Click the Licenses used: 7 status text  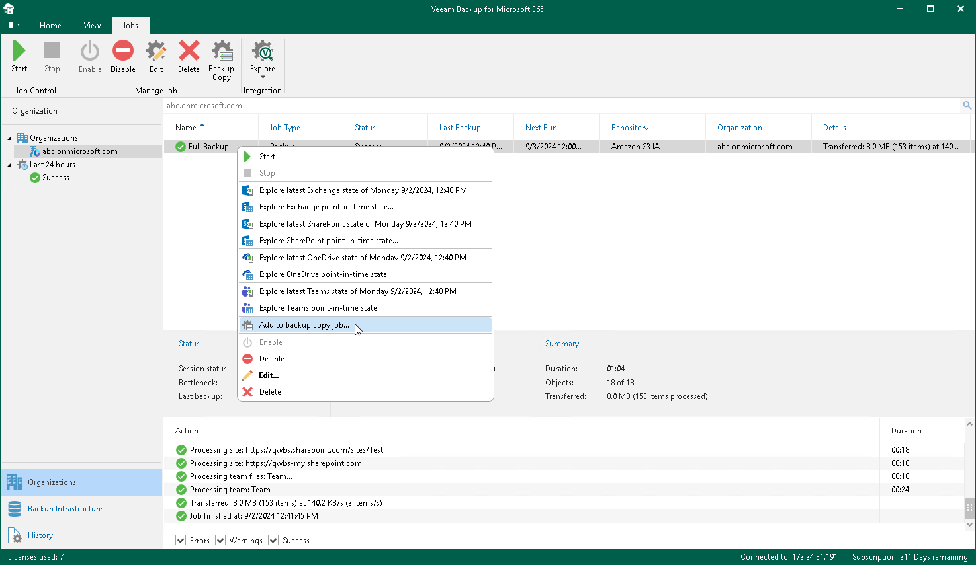coord(36,557)
